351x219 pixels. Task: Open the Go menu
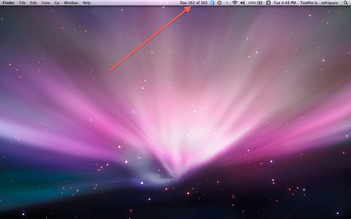pos(57,3)
